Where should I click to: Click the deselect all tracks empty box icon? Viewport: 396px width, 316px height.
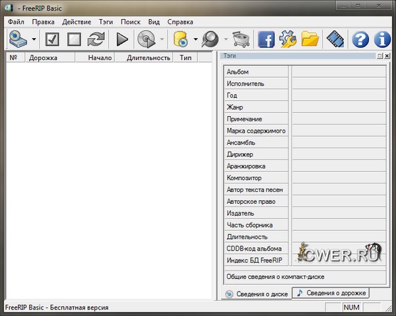74,40
